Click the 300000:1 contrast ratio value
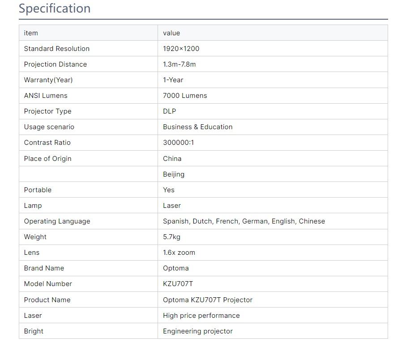 point(178,143)
